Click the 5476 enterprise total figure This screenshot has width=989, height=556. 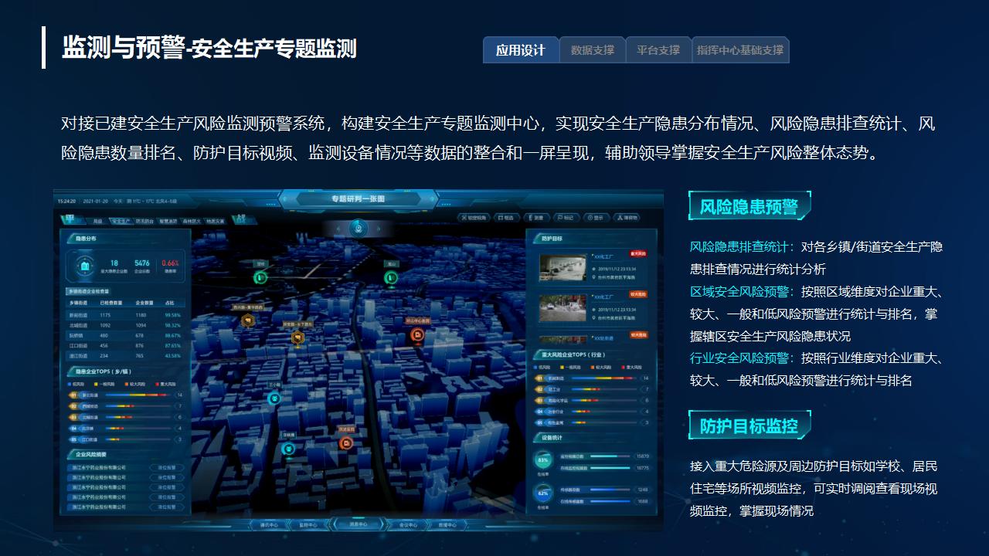click(141, 263)
